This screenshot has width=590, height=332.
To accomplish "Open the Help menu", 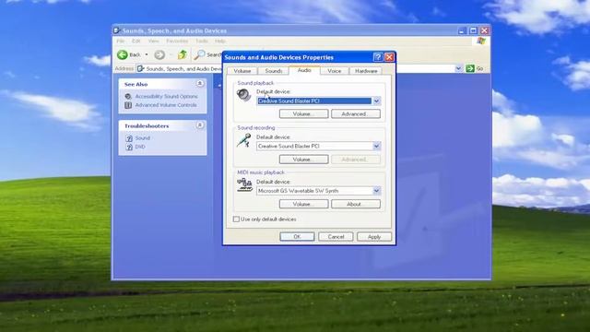I will click(220, 41).
